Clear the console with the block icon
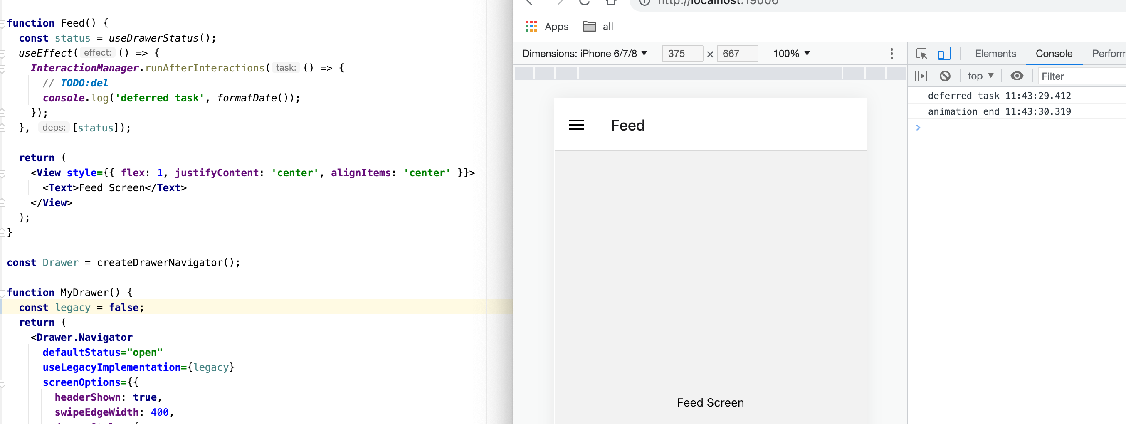This screenshot has height=424, width=1126. point(946,76)
